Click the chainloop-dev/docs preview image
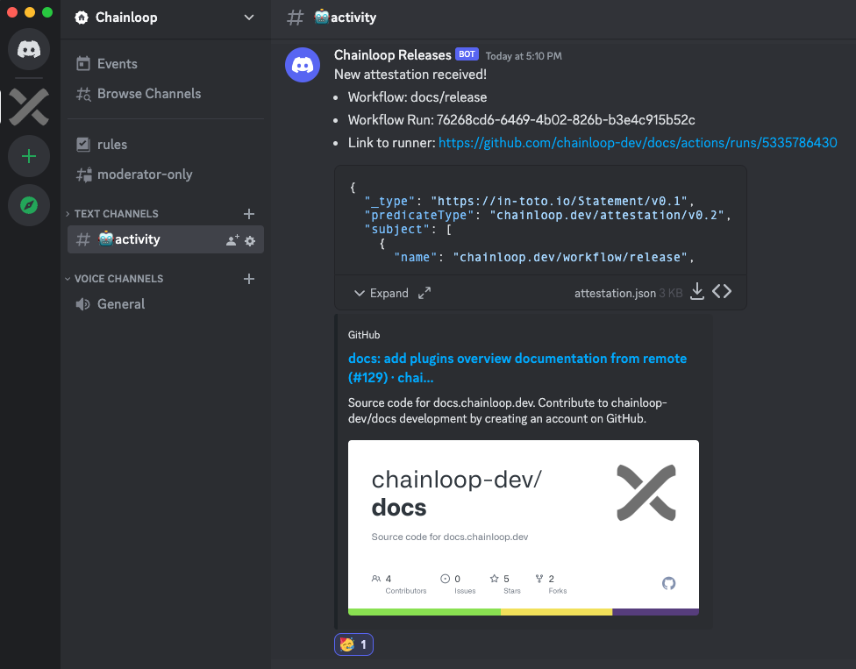This screenshot has height=669, width=856. [523, 524]
